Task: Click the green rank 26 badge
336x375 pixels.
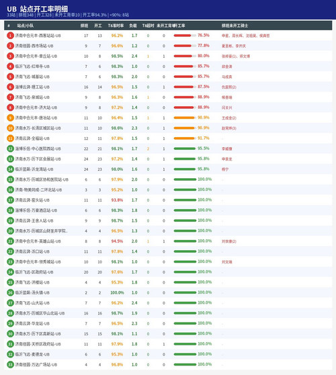Action: tap(10, 293)
